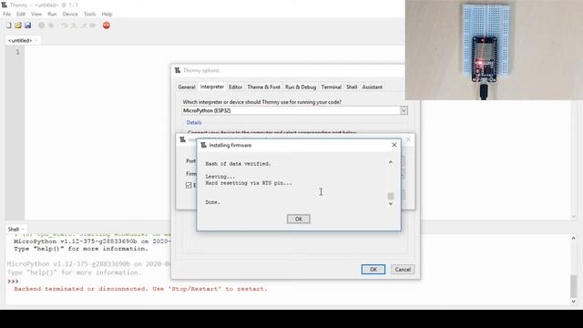Click the Thonny options dialog title icon
Viewport: 583px width, 328px height.
point(178,70)
